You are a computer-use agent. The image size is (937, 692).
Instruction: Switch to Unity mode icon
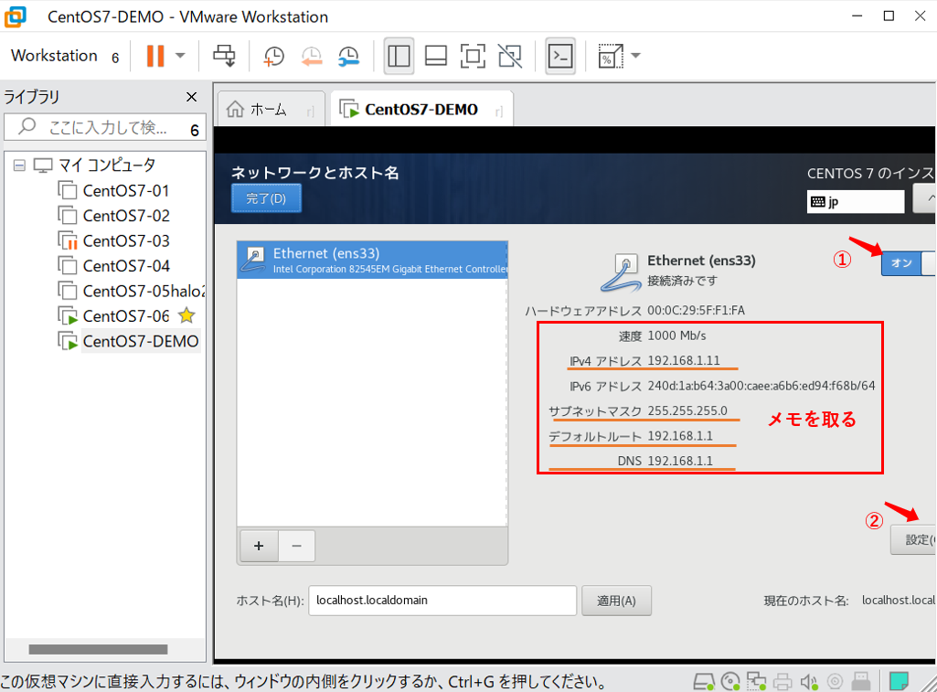pos(510,56)
